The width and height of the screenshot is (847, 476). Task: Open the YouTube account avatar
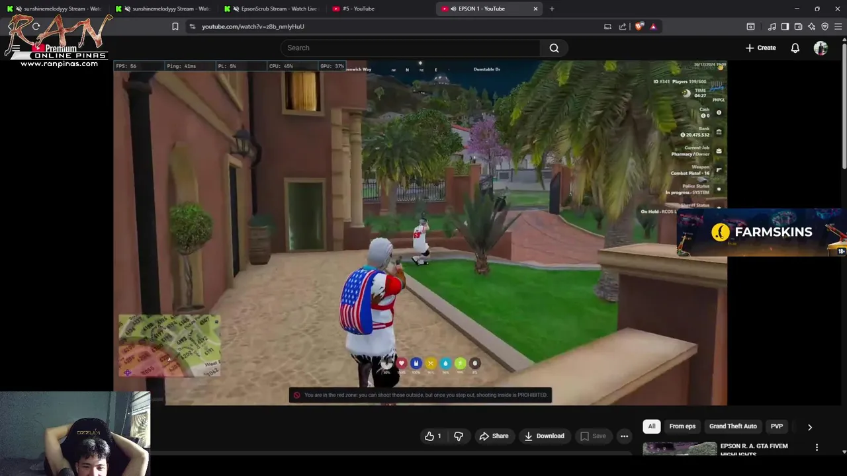pos(821,48)
